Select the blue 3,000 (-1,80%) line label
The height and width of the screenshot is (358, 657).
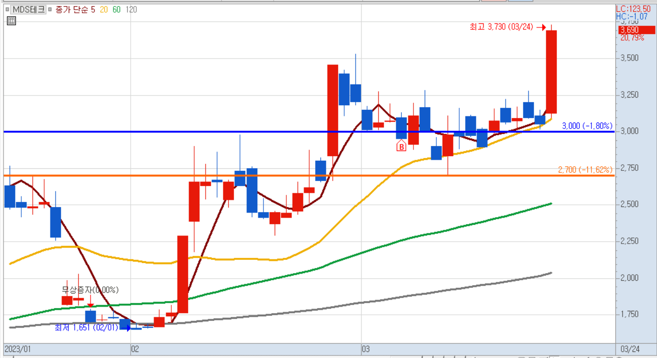point(587,126)
